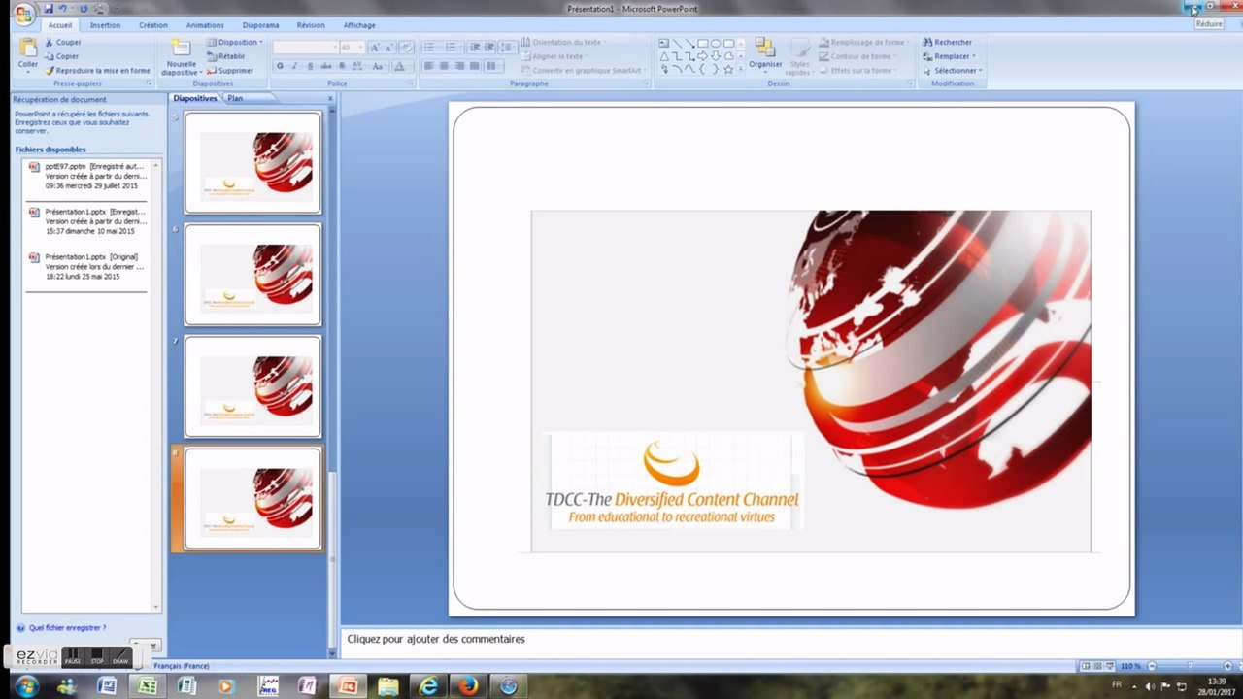Switch to Animations ribbon tab
1243x699 pixels.
(x=205, y=25)
